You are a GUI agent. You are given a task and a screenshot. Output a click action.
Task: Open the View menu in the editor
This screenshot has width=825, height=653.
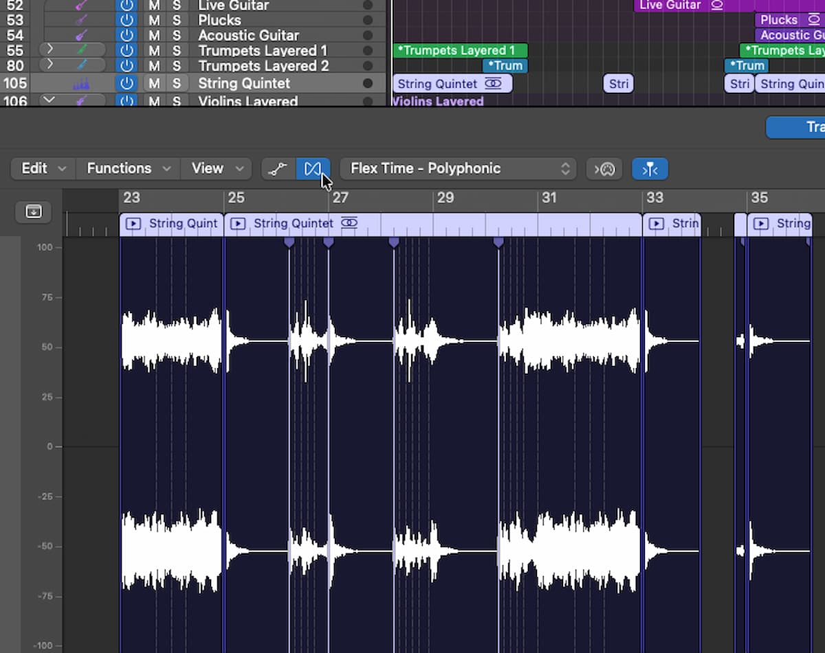tap(216, 169)
